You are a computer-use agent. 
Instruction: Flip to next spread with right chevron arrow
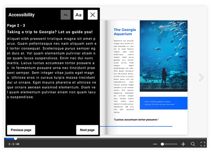coord(201,77)
